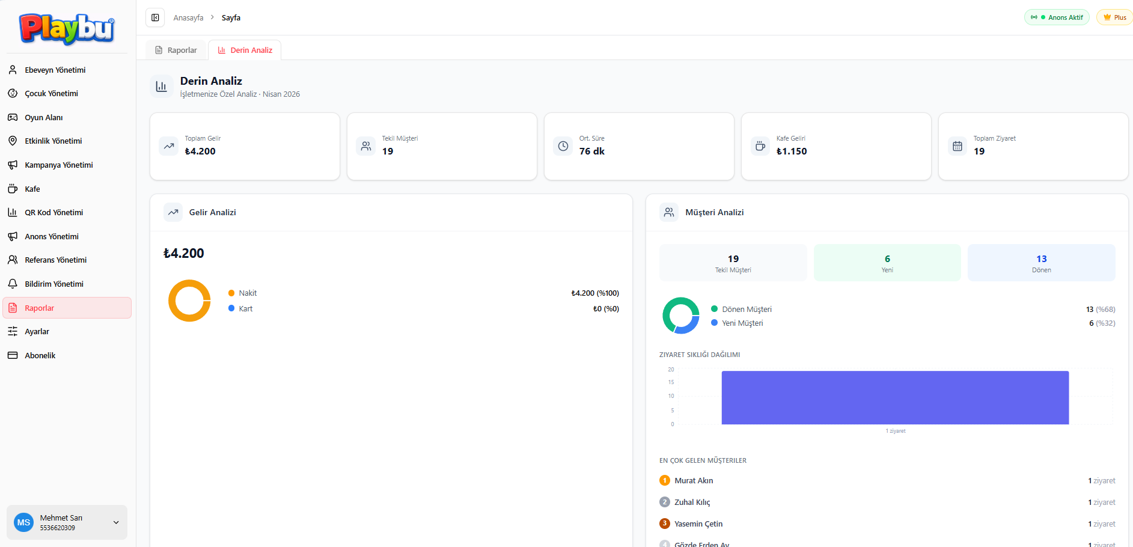Click the Oyun Alanı gamepad icon

13,117
